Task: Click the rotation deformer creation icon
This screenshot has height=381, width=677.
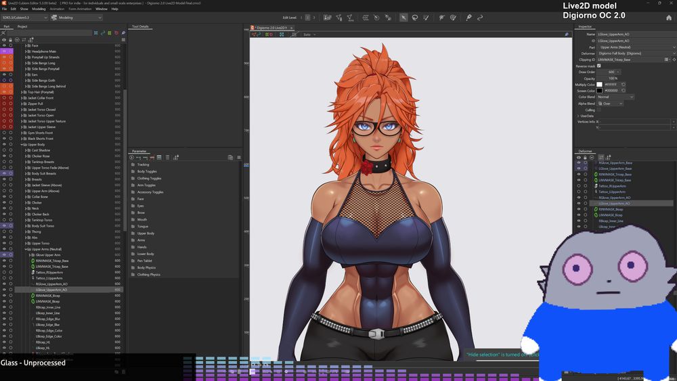Action: point(376,18)
